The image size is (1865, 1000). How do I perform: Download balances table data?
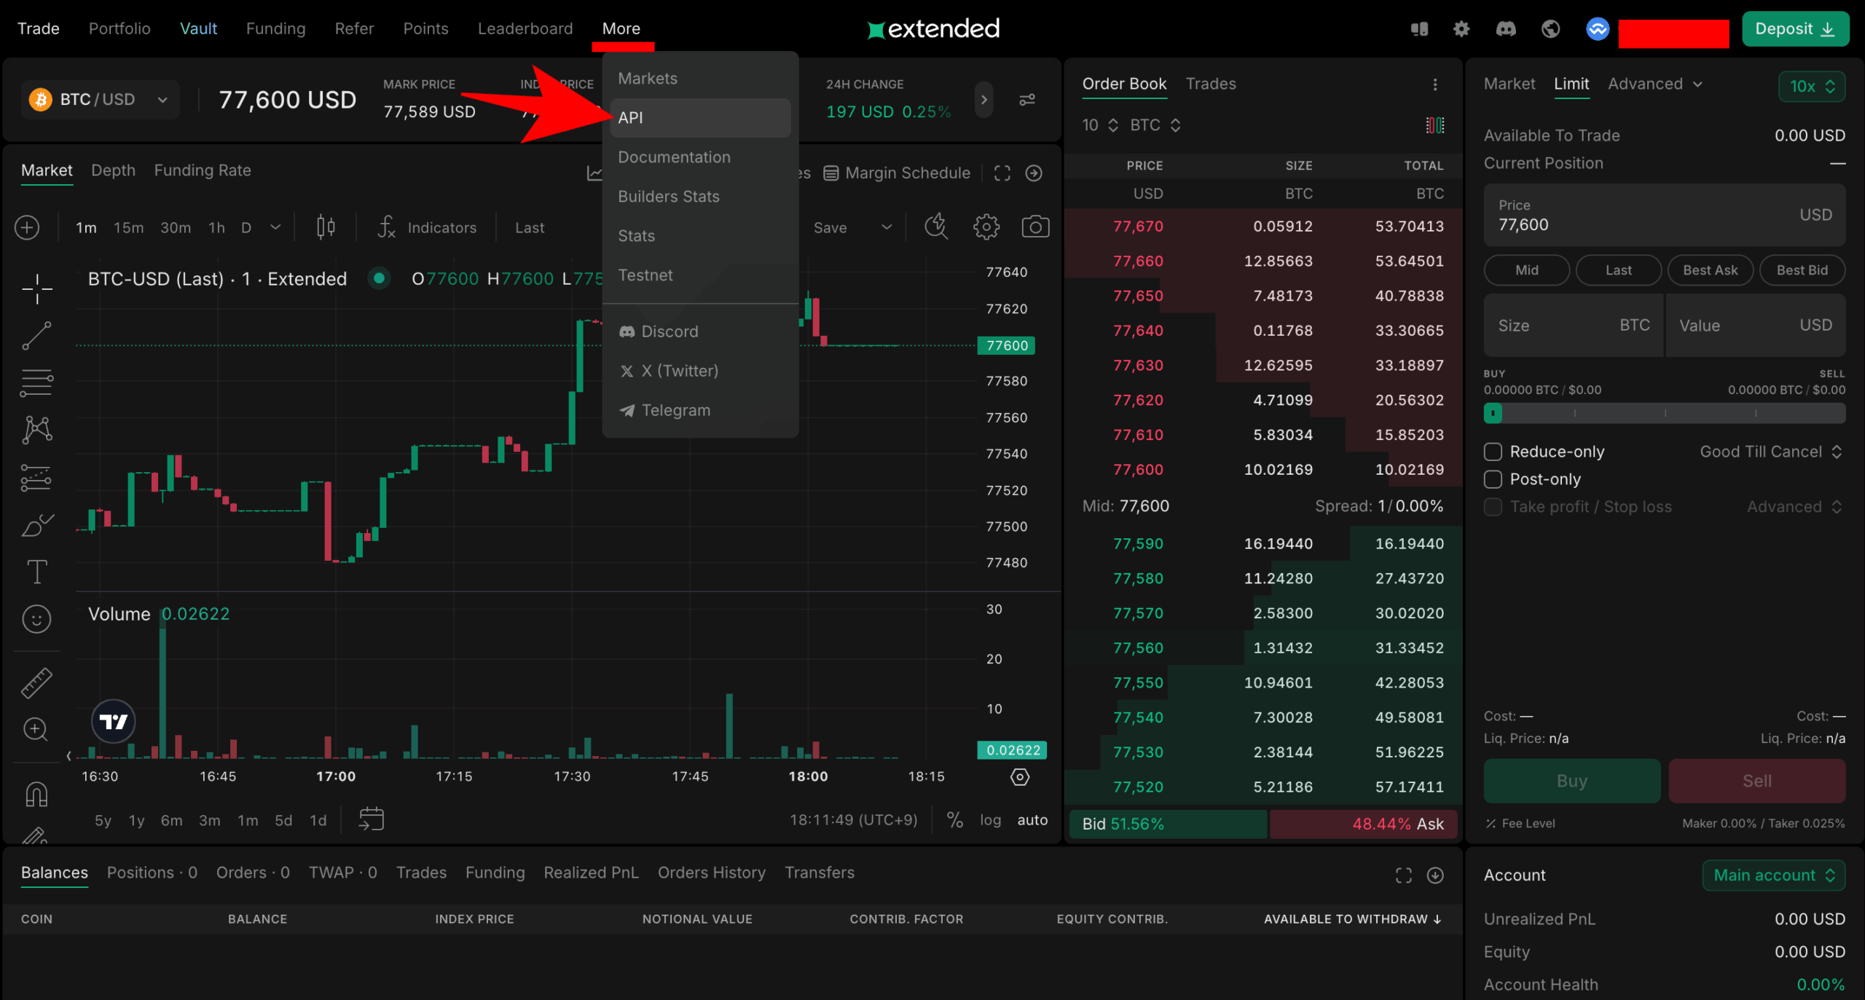[x=1435, y=875]
